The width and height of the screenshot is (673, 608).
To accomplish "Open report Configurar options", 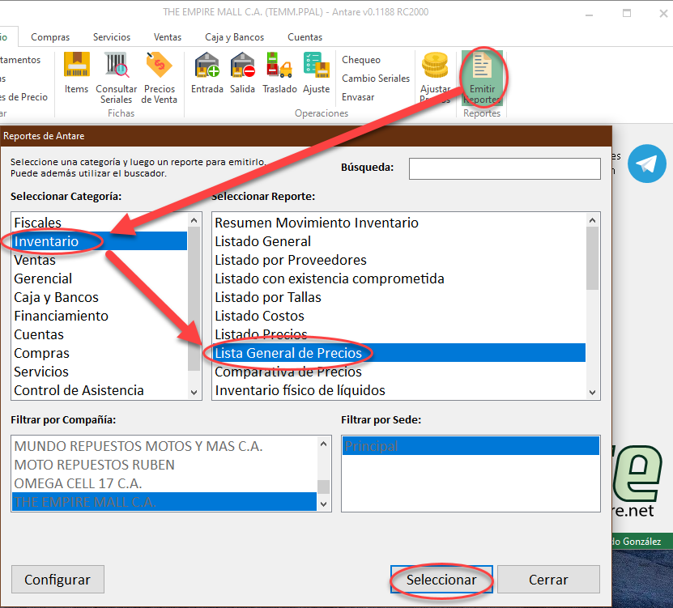I will pos(58,580).
